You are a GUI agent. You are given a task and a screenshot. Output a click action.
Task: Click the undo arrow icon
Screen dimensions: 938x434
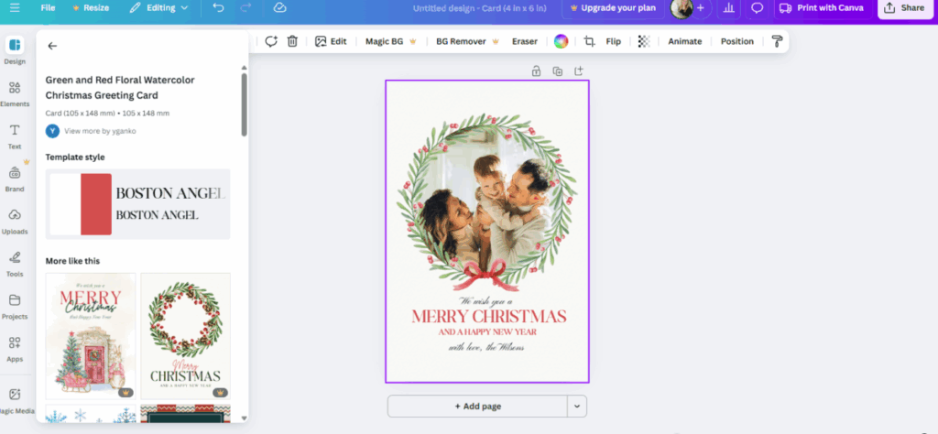(218, 7)
